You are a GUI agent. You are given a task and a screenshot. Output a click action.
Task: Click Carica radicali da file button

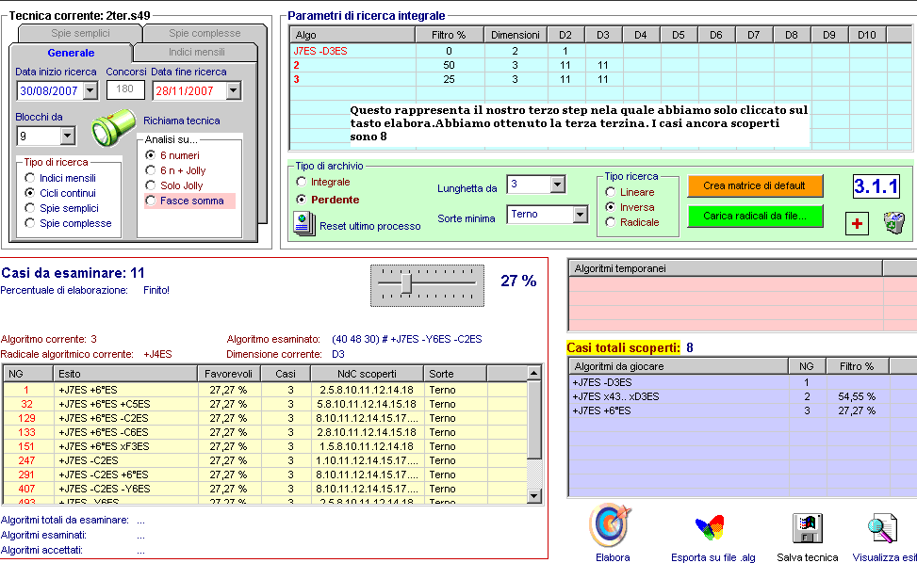754,216
